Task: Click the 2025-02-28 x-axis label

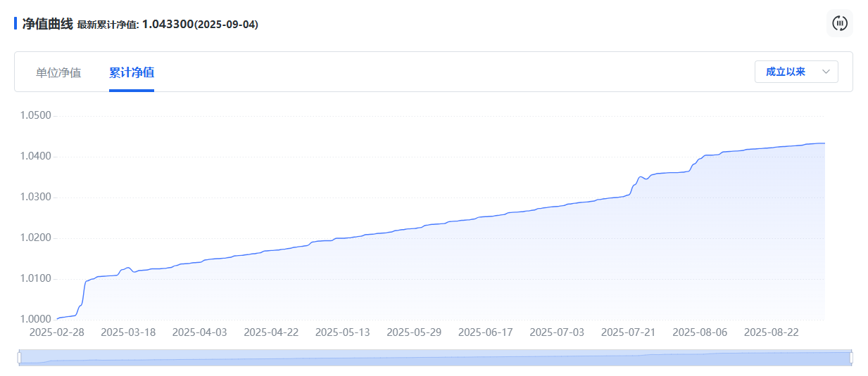Action: pos(57,332)
